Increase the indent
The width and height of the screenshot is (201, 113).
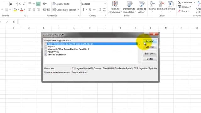click(48, 10)
